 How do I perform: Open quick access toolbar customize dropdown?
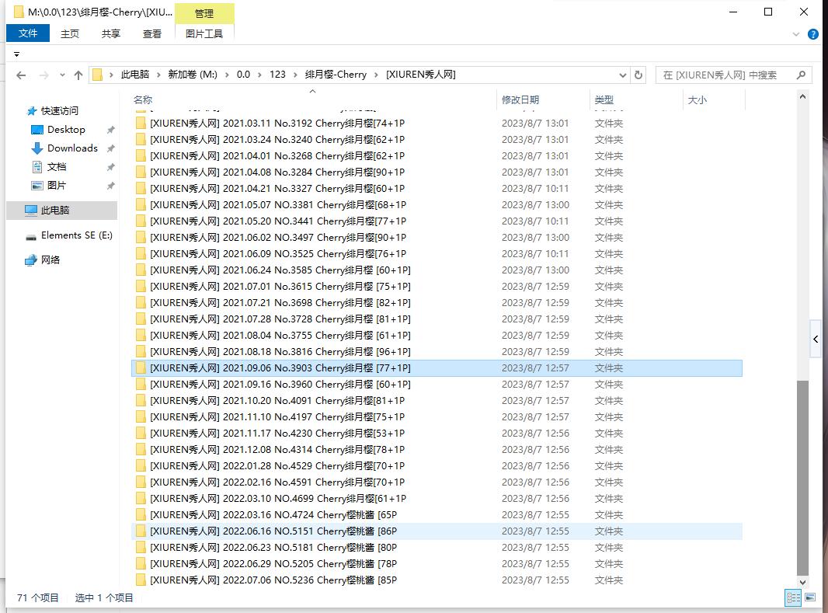(16, 54)
